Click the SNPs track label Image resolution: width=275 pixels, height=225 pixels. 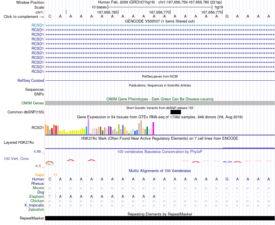tap(39, 94)
